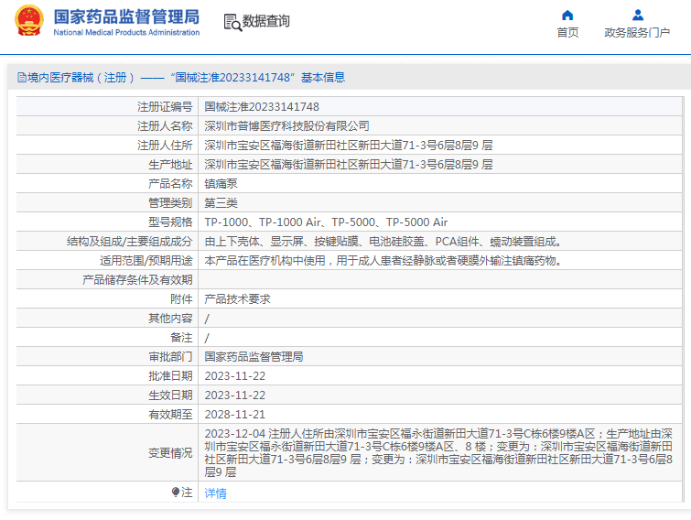Viewport: 691px width, 520px height.
Task: Click the 型号规格 row label
Action: tap(170, 222)
